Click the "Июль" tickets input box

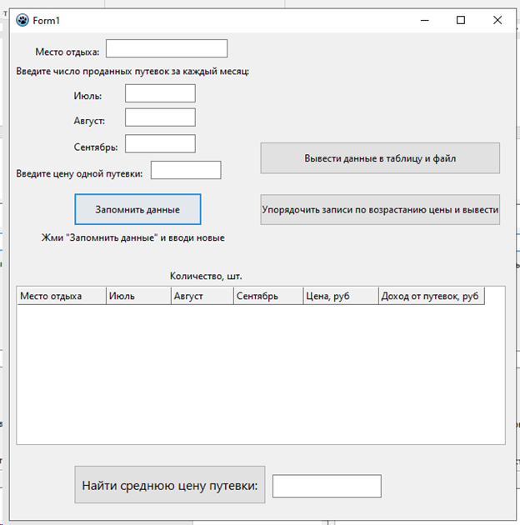(x=160, y=93)
